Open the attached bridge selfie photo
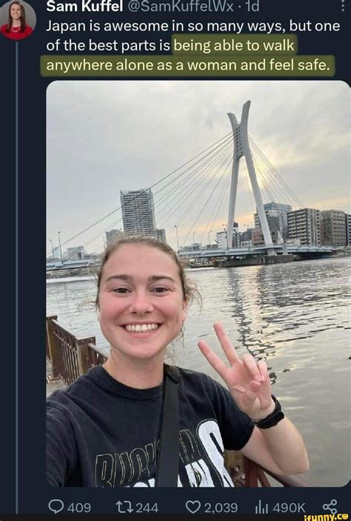 pos(198,284)
